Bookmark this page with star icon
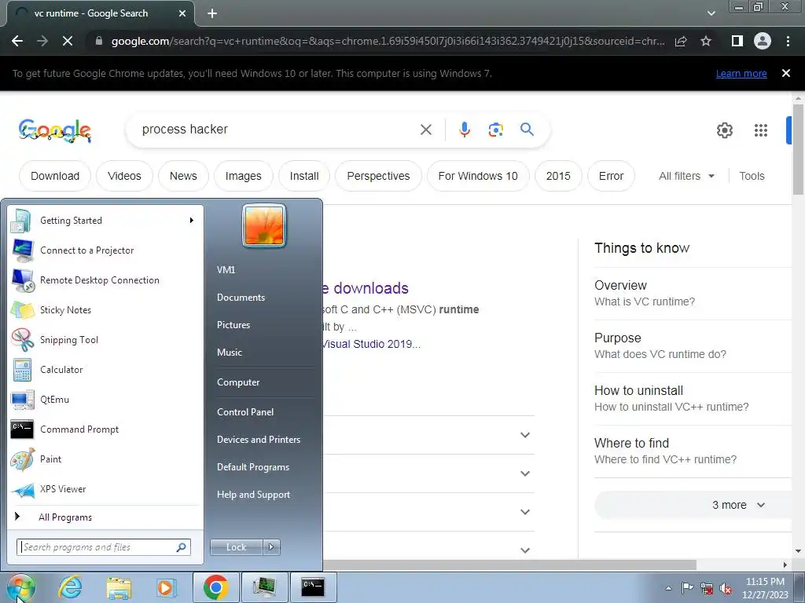 (x=706, y=41)
